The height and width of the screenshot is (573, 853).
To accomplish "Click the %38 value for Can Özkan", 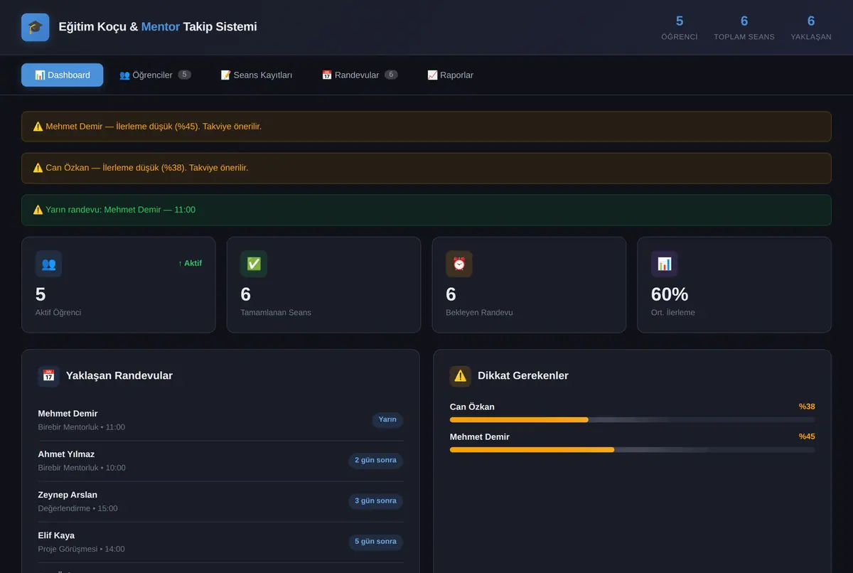I will pyautogui.click(x=807, y=407).
